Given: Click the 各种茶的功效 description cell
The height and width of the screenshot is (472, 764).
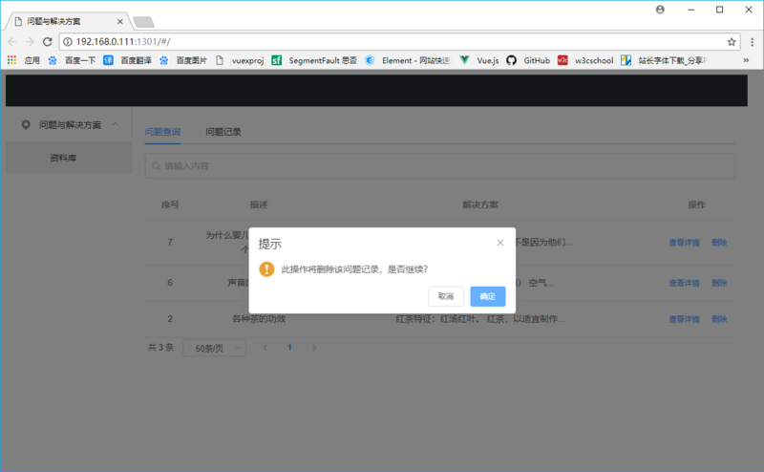Looking at the screenshot, I should click(259, 319).
